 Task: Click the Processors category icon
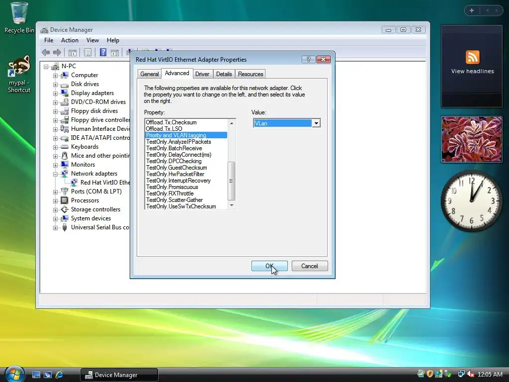65,200
